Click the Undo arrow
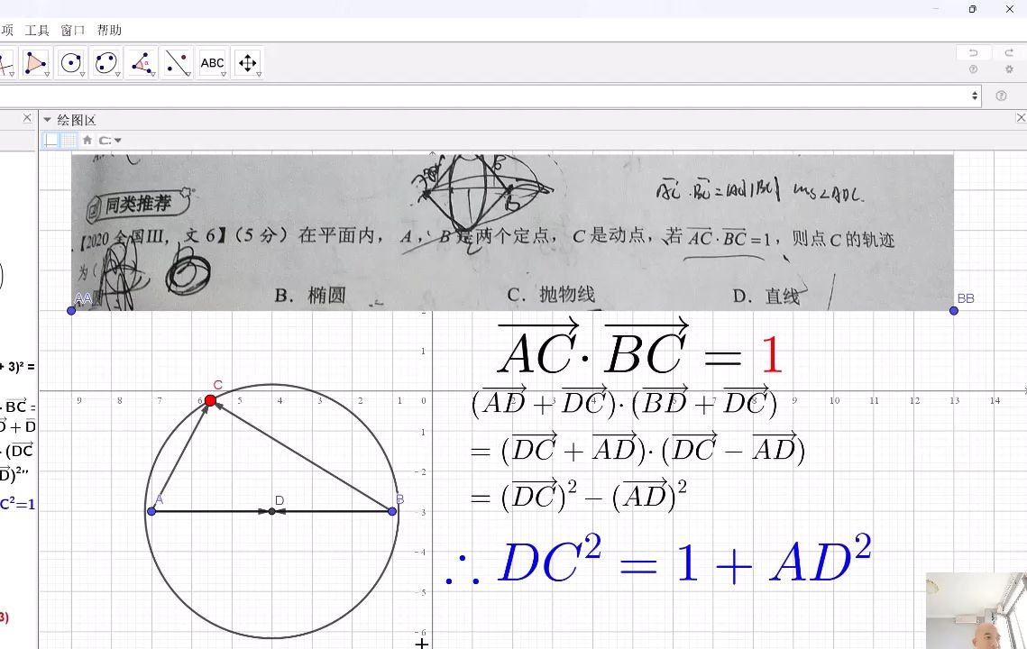 (x=973, y=52)
